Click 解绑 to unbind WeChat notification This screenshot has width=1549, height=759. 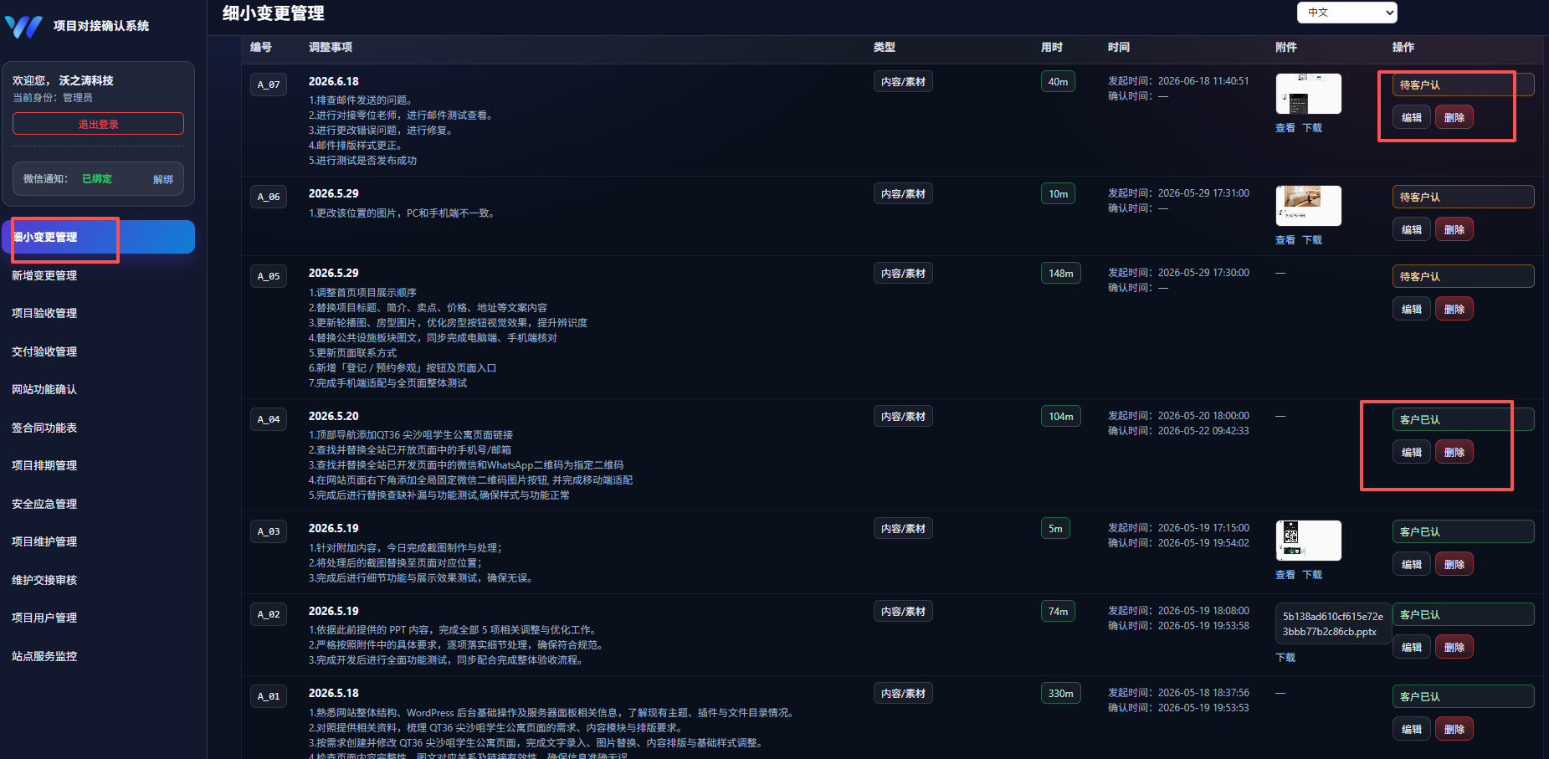click(163, 179)
